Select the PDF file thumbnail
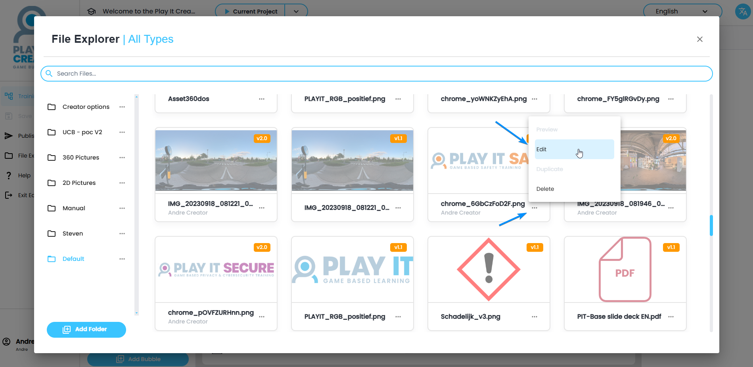The image size is (753, 367). (x=625, y=270)
